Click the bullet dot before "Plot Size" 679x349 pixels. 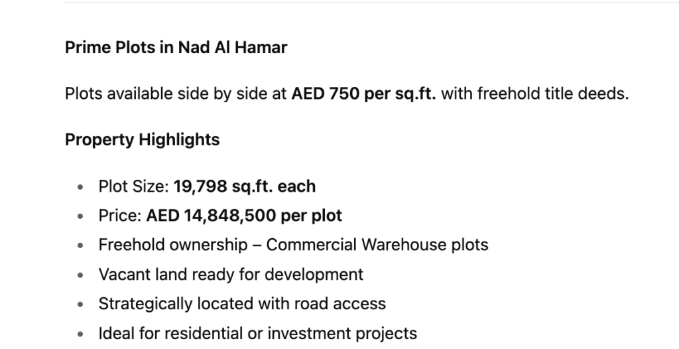(80, 188)
